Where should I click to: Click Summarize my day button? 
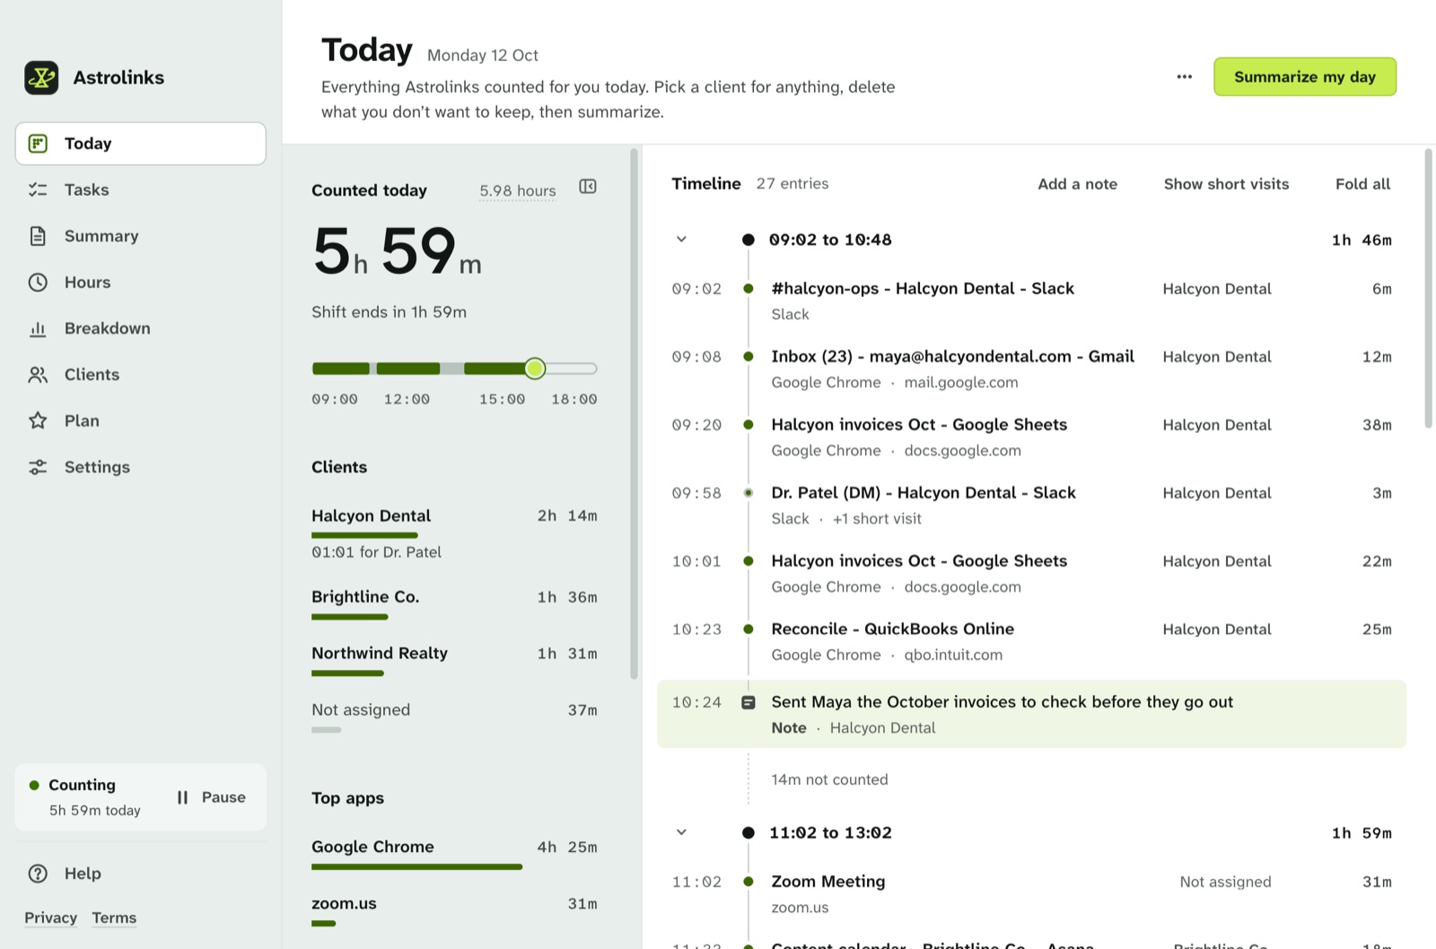pyautogui.click(x=1305, y=76)
